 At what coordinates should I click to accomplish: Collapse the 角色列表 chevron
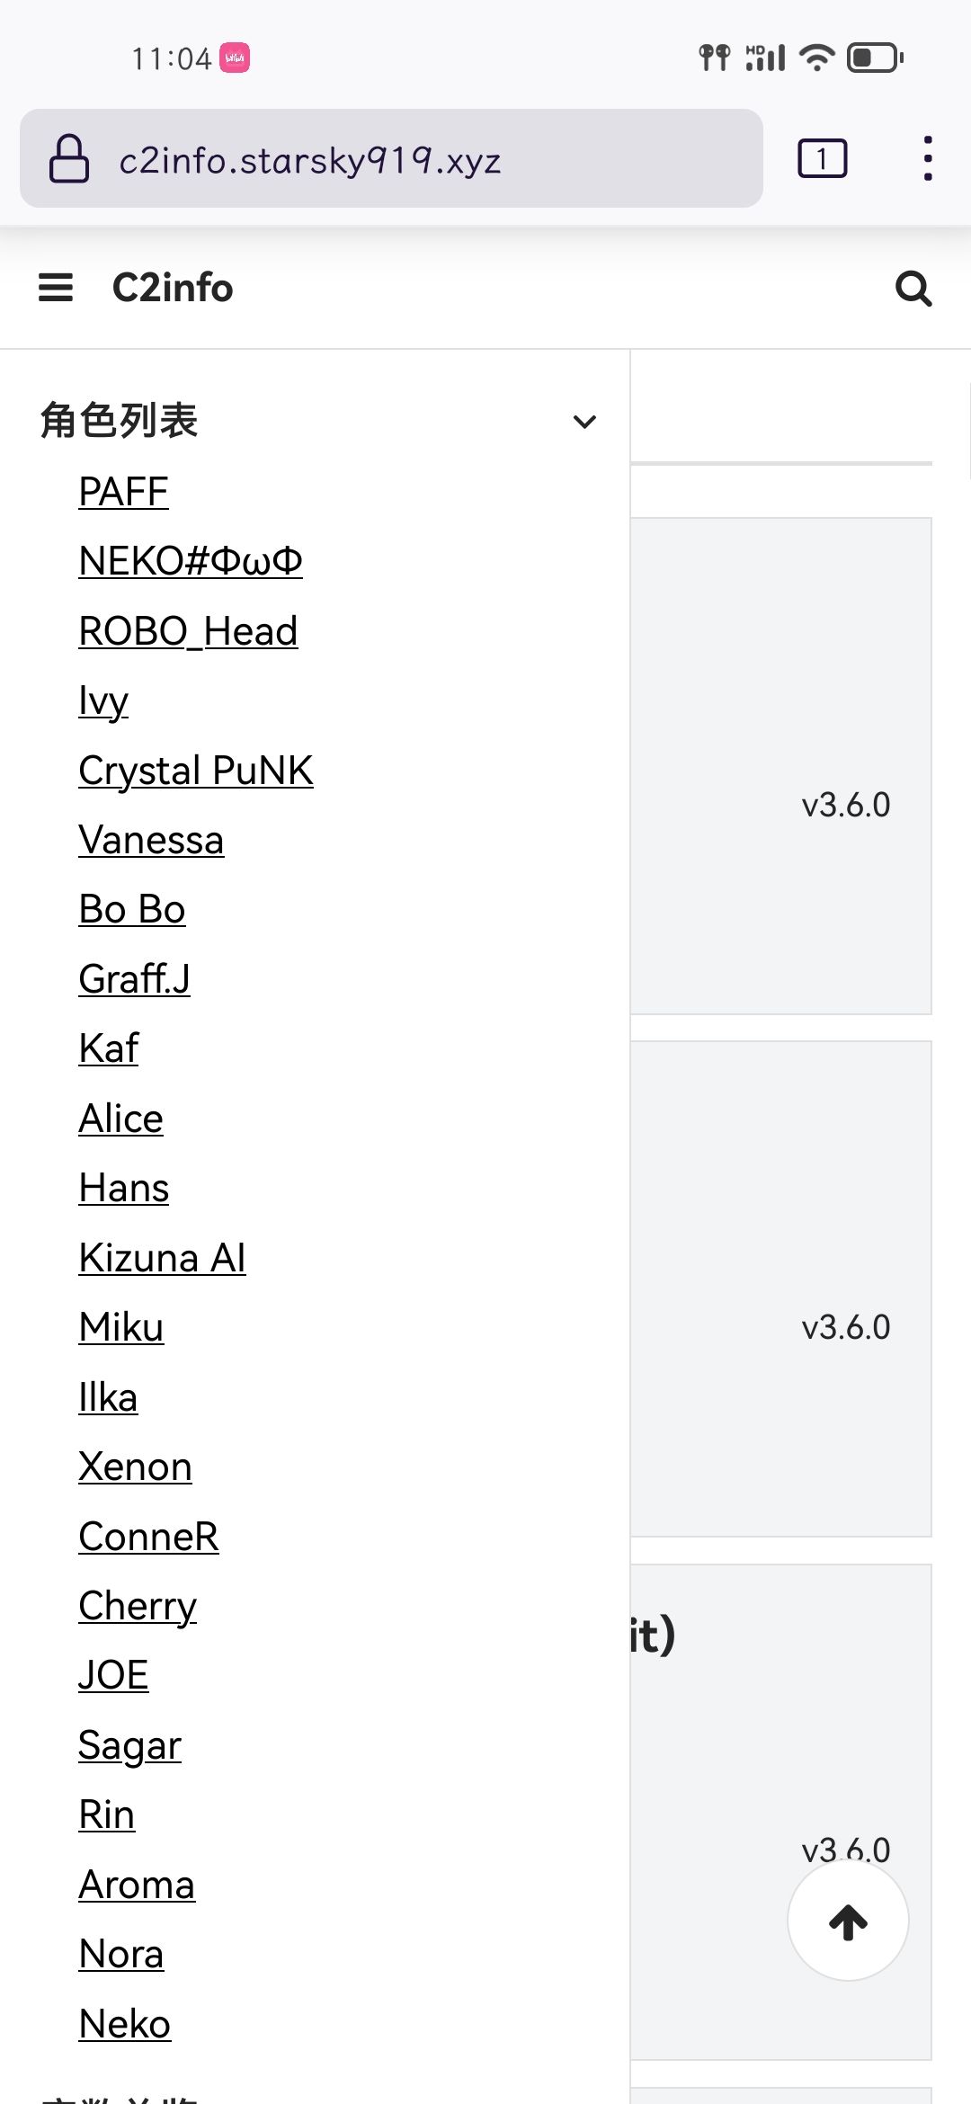point(584,422)
